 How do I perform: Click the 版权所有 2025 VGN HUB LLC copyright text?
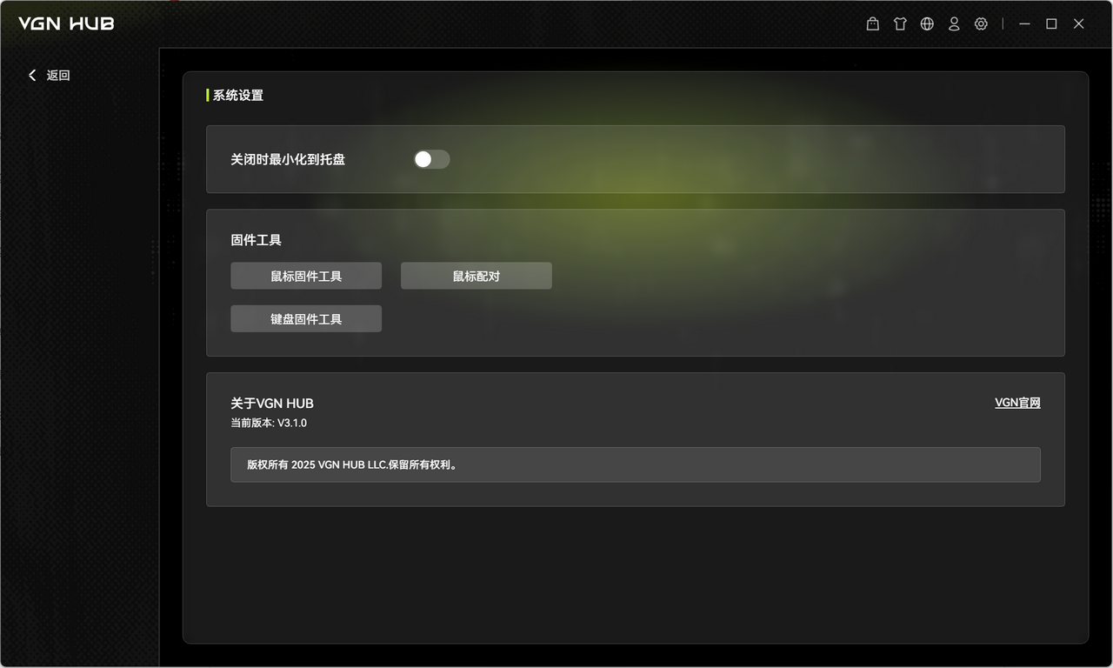(352, 465)
